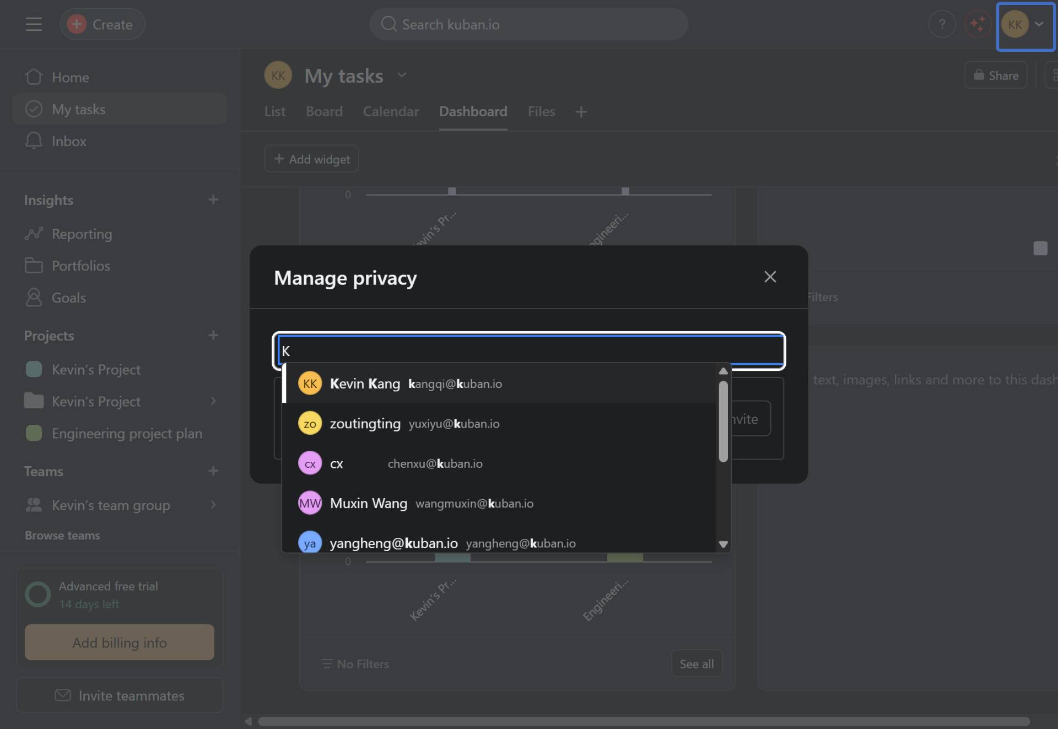Open Goals in sidebar

click(x=120, y=298)
